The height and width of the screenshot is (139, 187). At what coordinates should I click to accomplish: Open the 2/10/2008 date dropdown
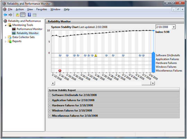click(173, 27)
